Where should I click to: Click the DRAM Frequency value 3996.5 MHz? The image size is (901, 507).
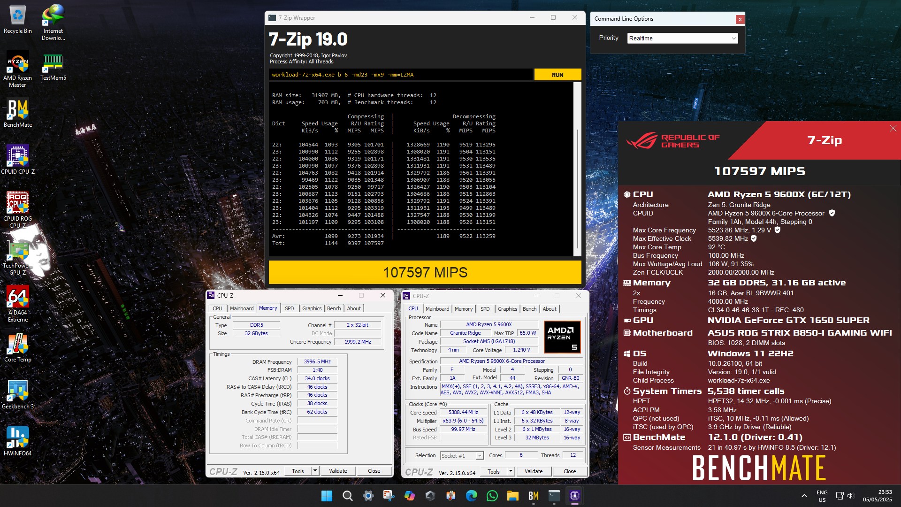click(x=317, y=361)
